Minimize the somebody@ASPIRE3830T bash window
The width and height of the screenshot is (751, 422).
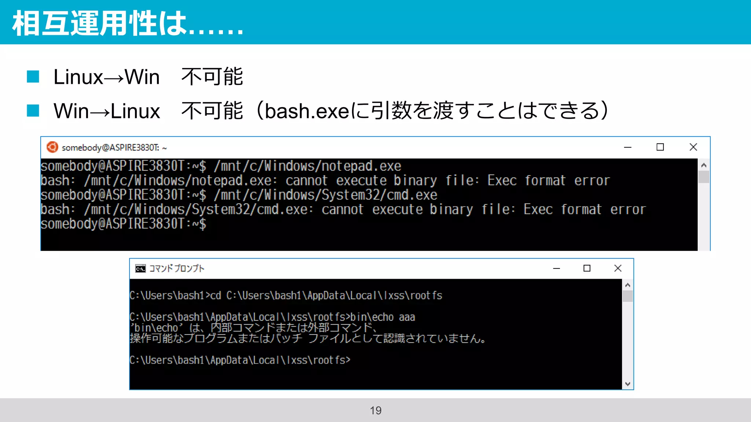pos(628,147)
